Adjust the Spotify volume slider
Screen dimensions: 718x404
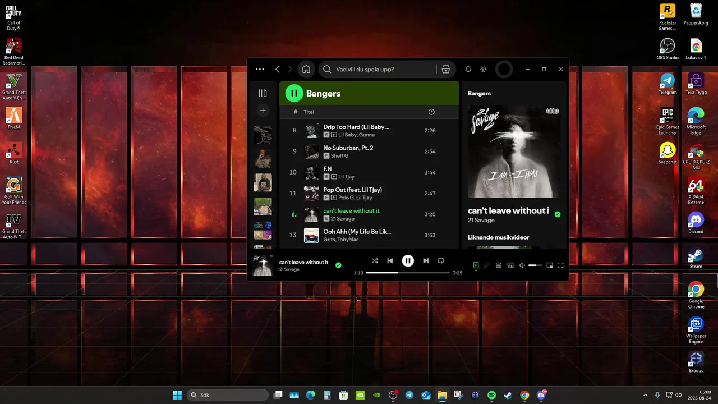535,265
